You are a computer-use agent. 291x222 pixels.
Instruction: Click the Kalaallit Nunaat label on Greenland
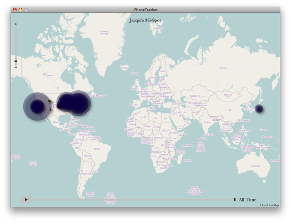click(x=104, y=32)
